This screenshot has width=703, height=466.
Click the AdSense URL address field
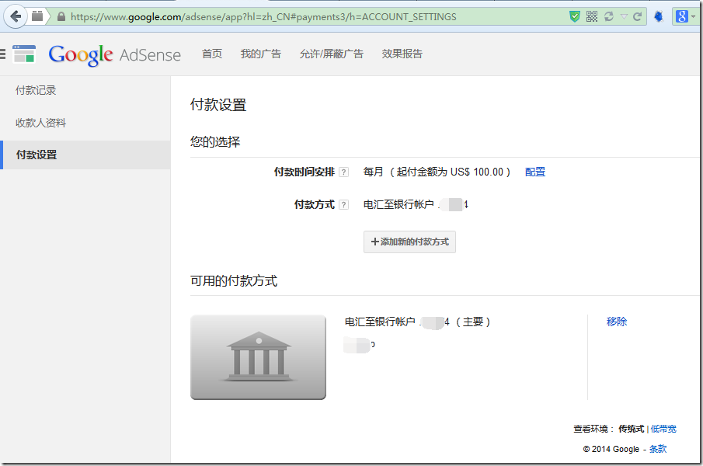pyautogui.click(x=263, y=17)
